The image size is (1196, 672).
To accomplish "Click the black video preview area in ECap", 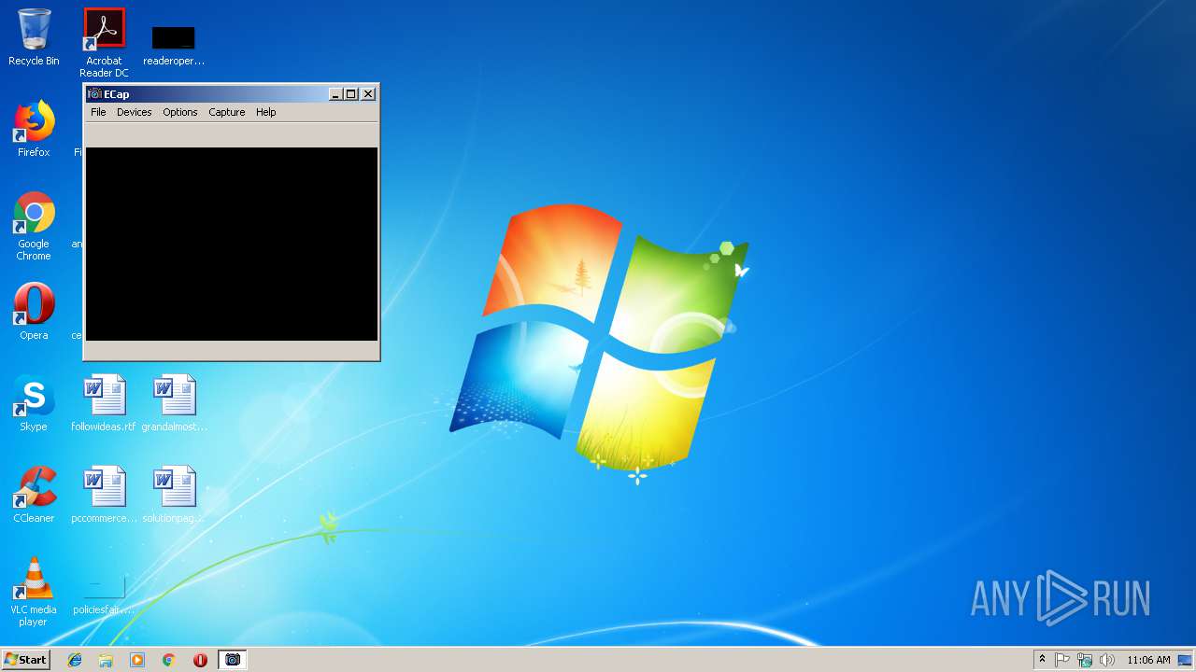I will coord(232,244).
